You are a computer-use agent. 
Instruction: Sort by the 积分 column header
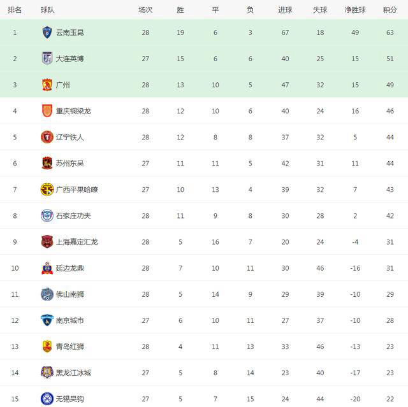pyautogui.click(x=390, y=10)
